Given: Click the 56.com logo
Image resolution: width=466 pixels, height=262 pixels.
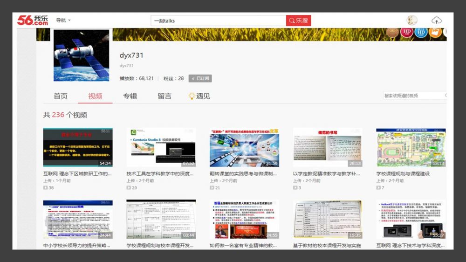Looking at the screenshot, I should [33, 20].
